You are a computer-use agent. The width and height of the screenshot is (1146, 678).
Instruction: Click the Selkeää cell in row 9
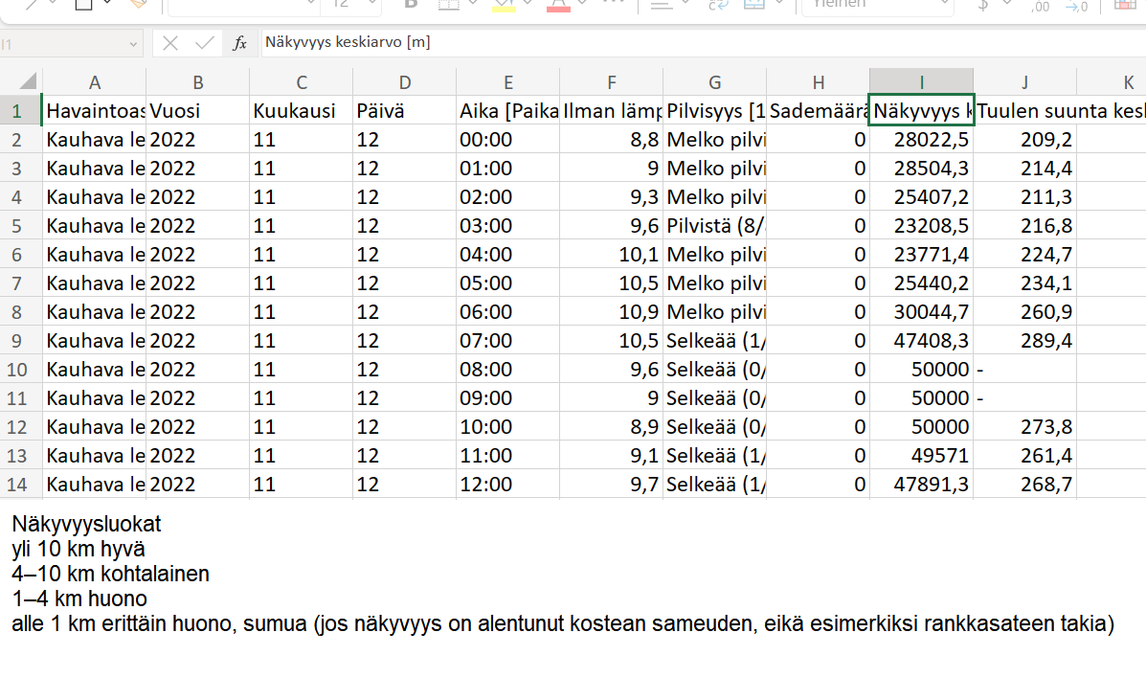pyautogui.click(x=715, y=341)
